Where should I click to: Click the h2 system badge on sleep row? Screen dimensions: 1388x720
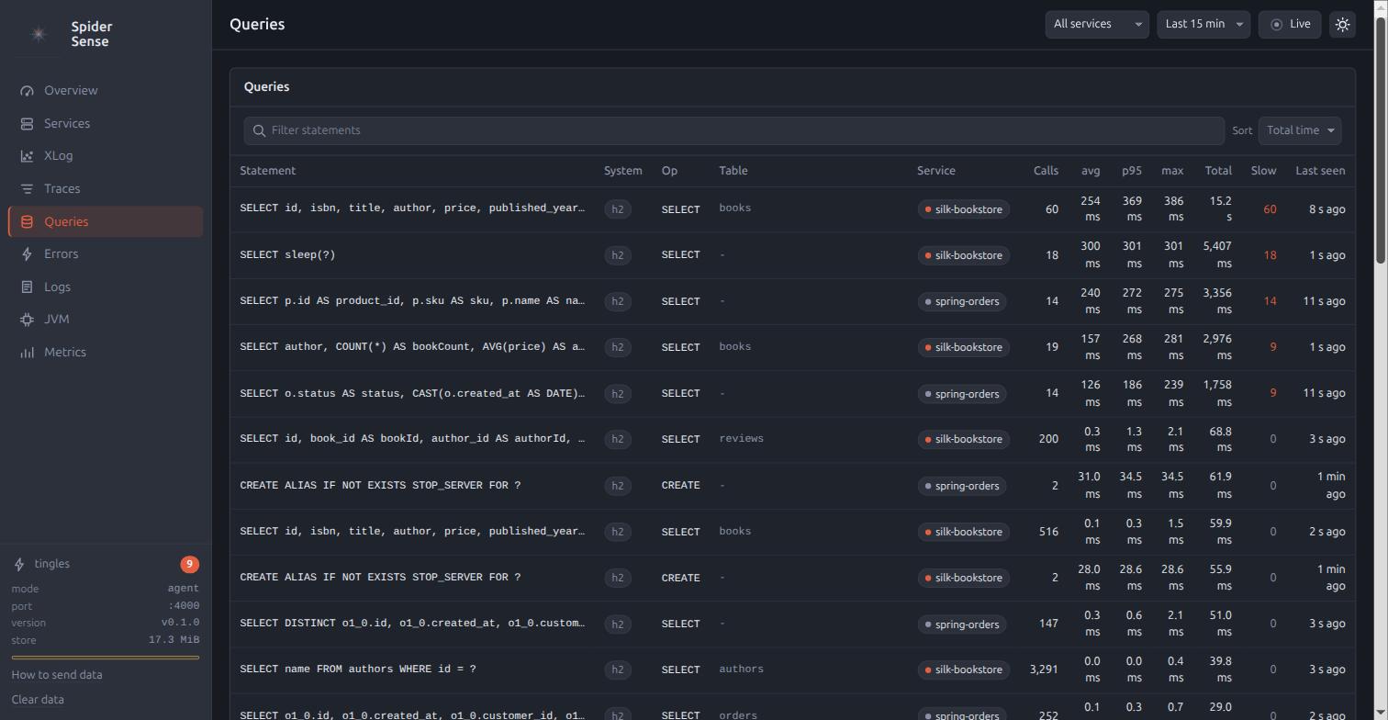(618, 255)
